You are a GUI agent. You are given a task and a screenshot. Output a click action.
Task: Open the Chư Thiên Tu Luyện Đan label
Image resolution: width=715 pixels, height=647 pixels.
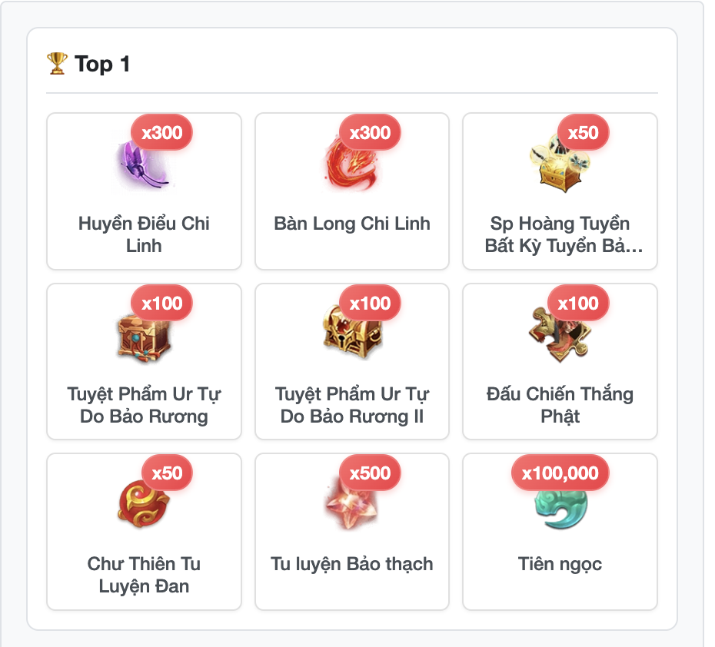(x=144, y=575)
